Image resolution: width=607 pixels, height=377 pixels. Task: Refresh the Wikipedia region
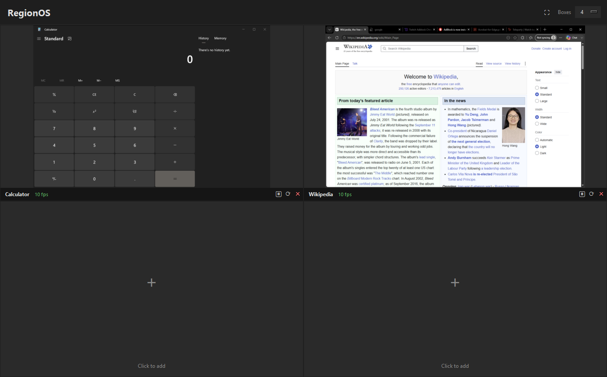tap(592, 194)
